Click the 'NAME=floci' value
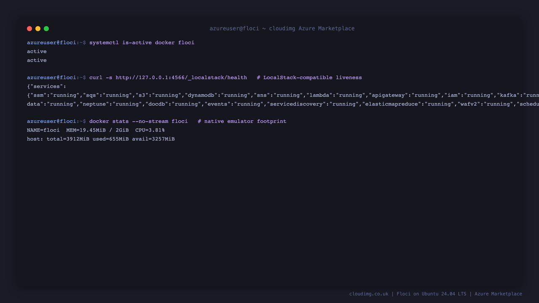This screenshot has height=303, width=539. 43,130
